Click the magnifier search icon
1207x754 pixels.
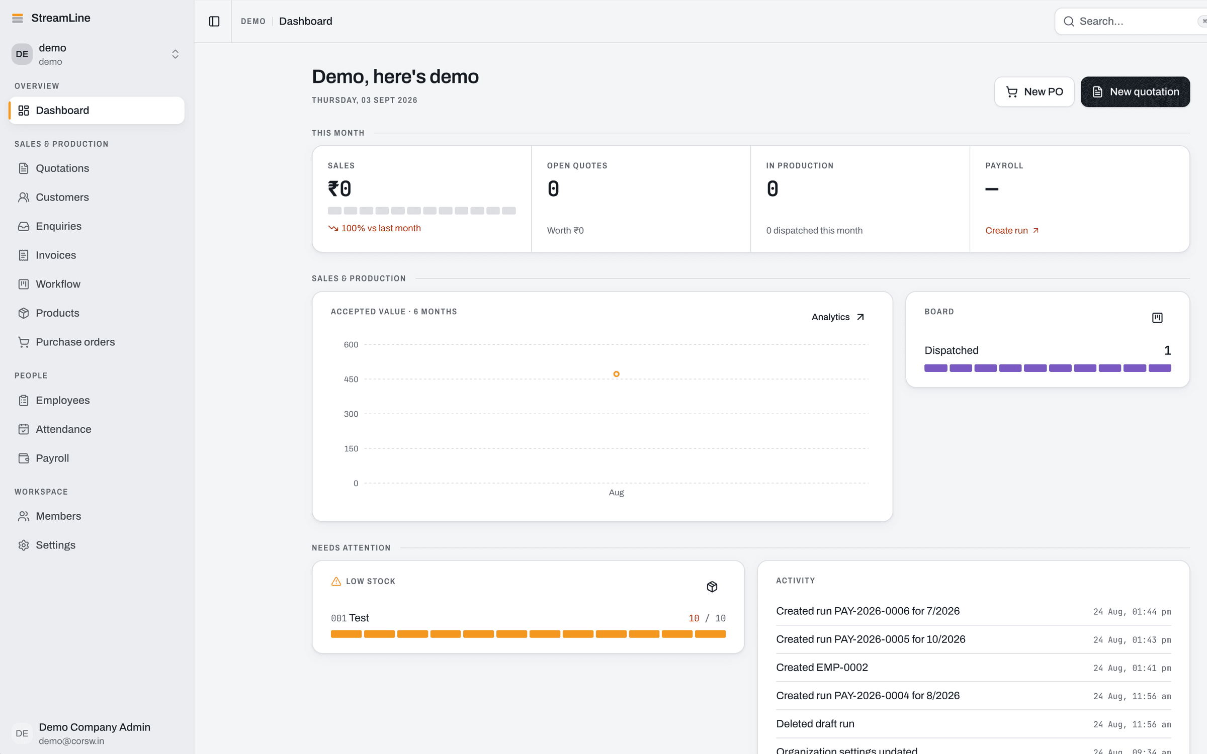(1069, 22)
